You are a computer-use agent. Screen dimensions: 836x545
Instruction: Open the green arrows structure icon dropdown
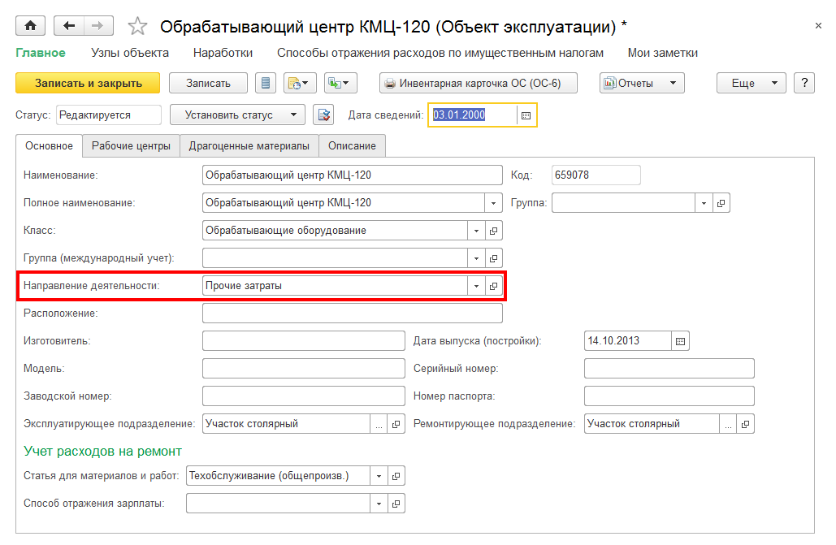coord(340,83)
